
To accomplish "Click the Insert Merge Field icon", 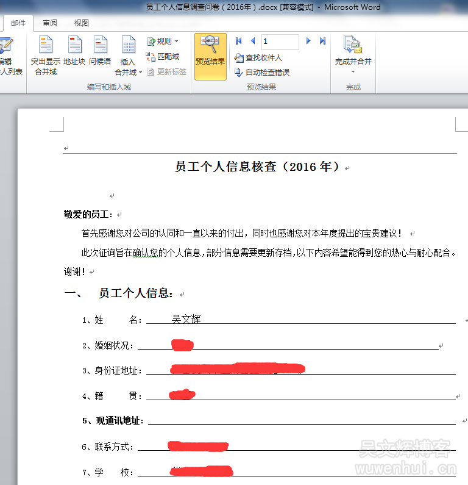I will click(128, 45).
